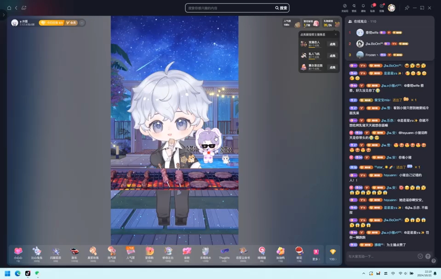Open 私信 private messages icon
This screenshot has height=279, width=441.
tap(372, 8)
